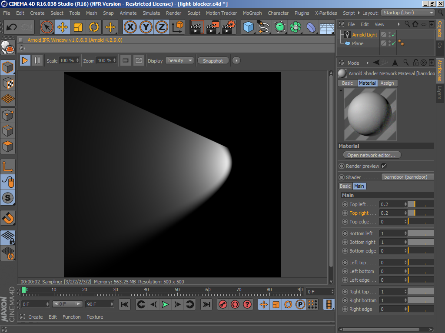Select the Move tool in top toolbar

63,27
